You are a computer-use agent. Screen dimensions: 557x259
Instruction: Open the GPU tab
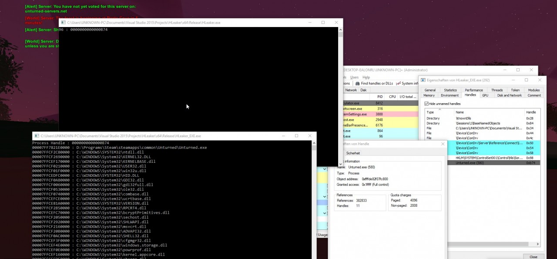(485, 95)
